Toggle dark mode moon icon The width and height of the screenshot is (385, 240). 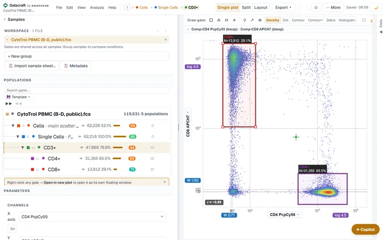click(376, 8)
